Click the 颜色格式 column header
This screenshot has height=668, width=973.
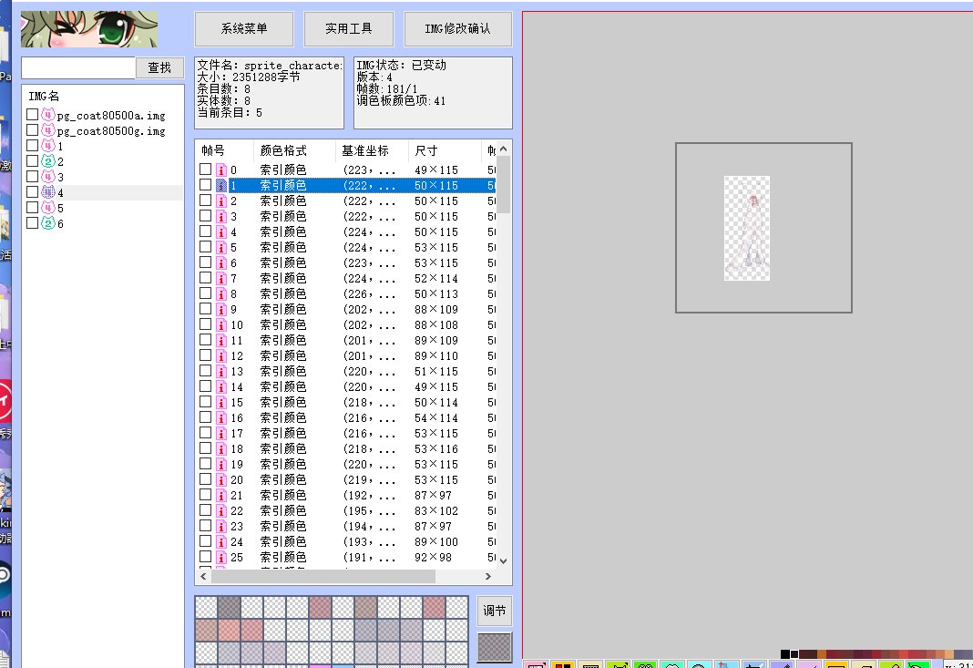point(294,150)
